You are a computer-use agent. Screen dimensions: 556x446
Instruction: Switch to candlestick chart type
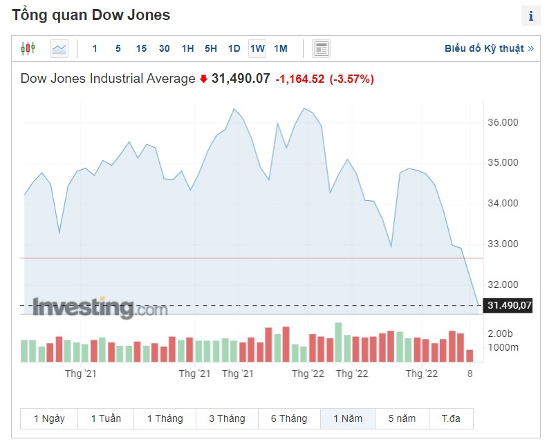point(28,48)
